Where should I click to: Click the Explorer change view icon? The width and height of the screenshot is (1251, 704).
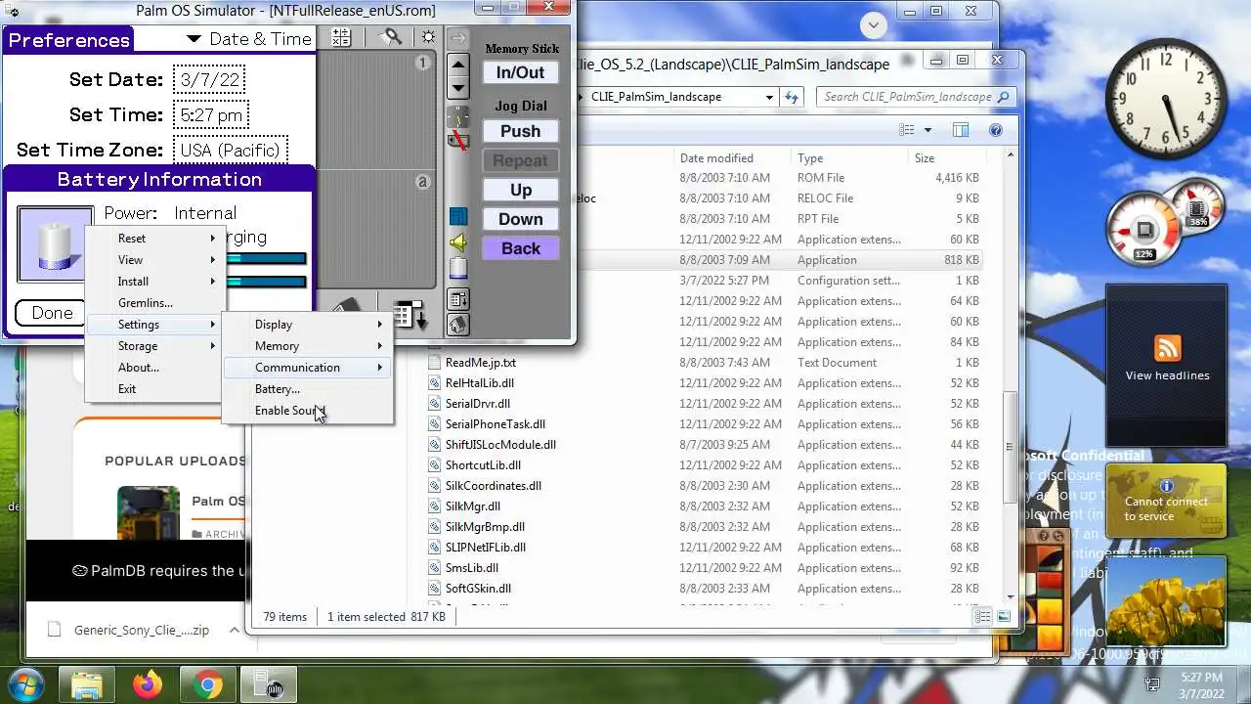[x=907, y=130]
